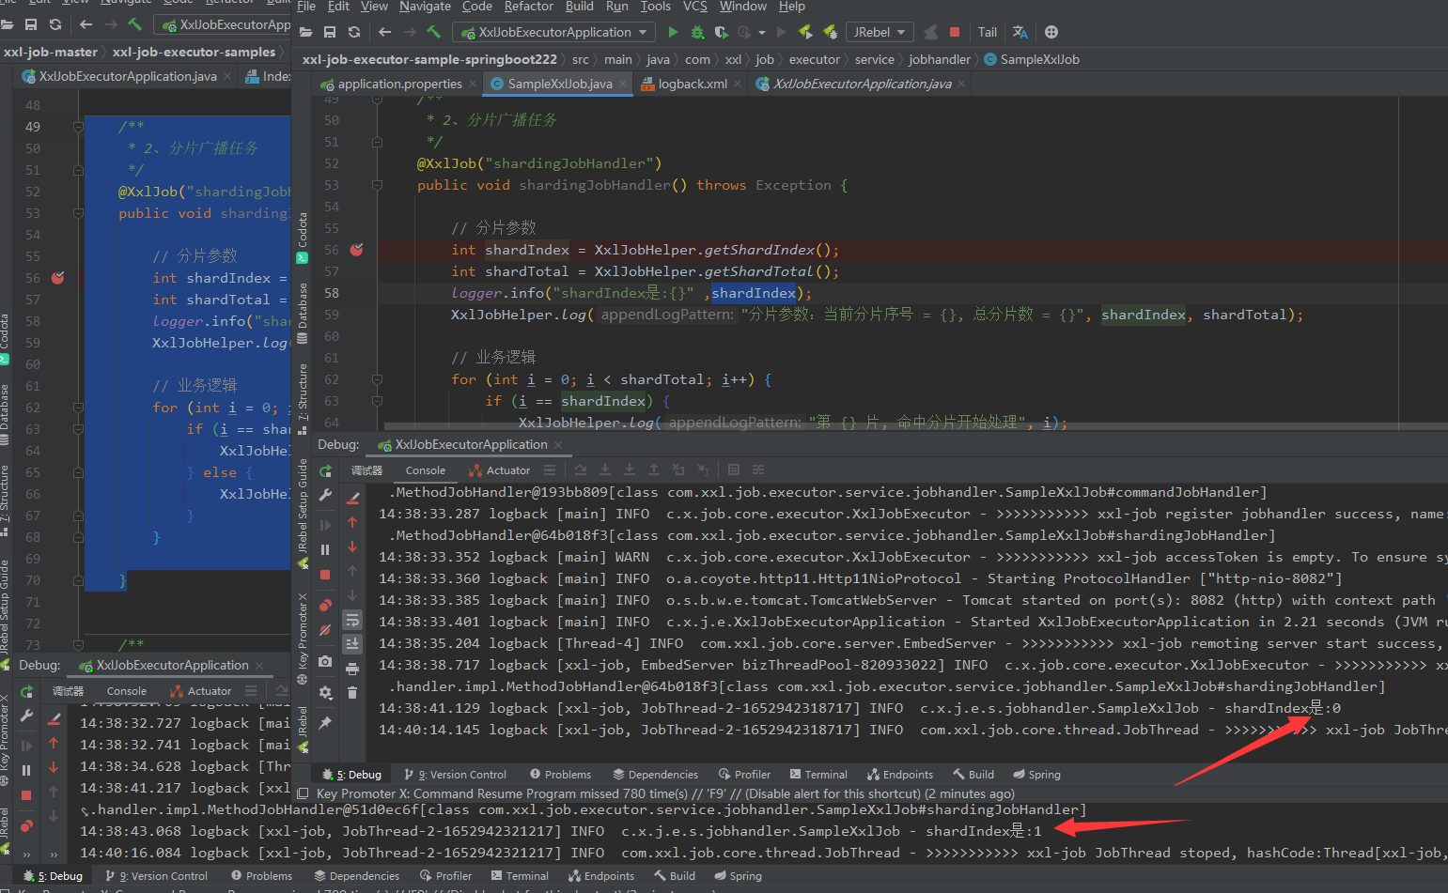Viewport: 1448px width, 893px height.
Task: Click the Open folder icon in the front window toolbar
Action: click(x=305, y=32)
